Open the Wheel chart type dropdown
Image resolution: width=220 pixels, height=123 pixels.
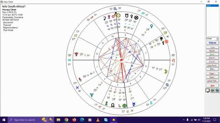coord(217,39)
